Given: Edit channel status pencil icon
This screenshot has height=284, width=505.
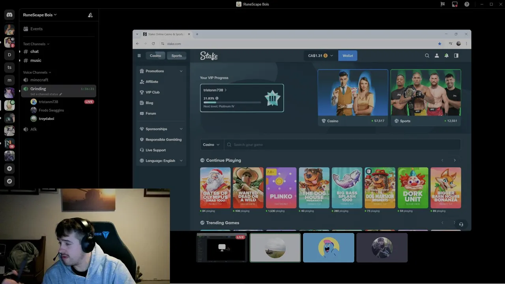Looking at the screenshot, I should tap(61, 94).
